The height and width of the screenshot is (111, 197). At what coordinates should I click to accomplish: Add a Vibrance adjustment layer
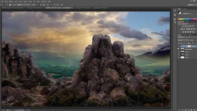pyautogui.click(x=193, y=26)
